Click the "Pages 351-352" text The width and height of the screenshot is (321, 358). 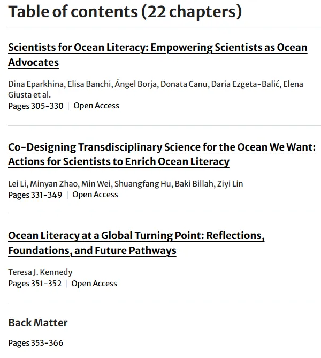click(x=35, y=284)
